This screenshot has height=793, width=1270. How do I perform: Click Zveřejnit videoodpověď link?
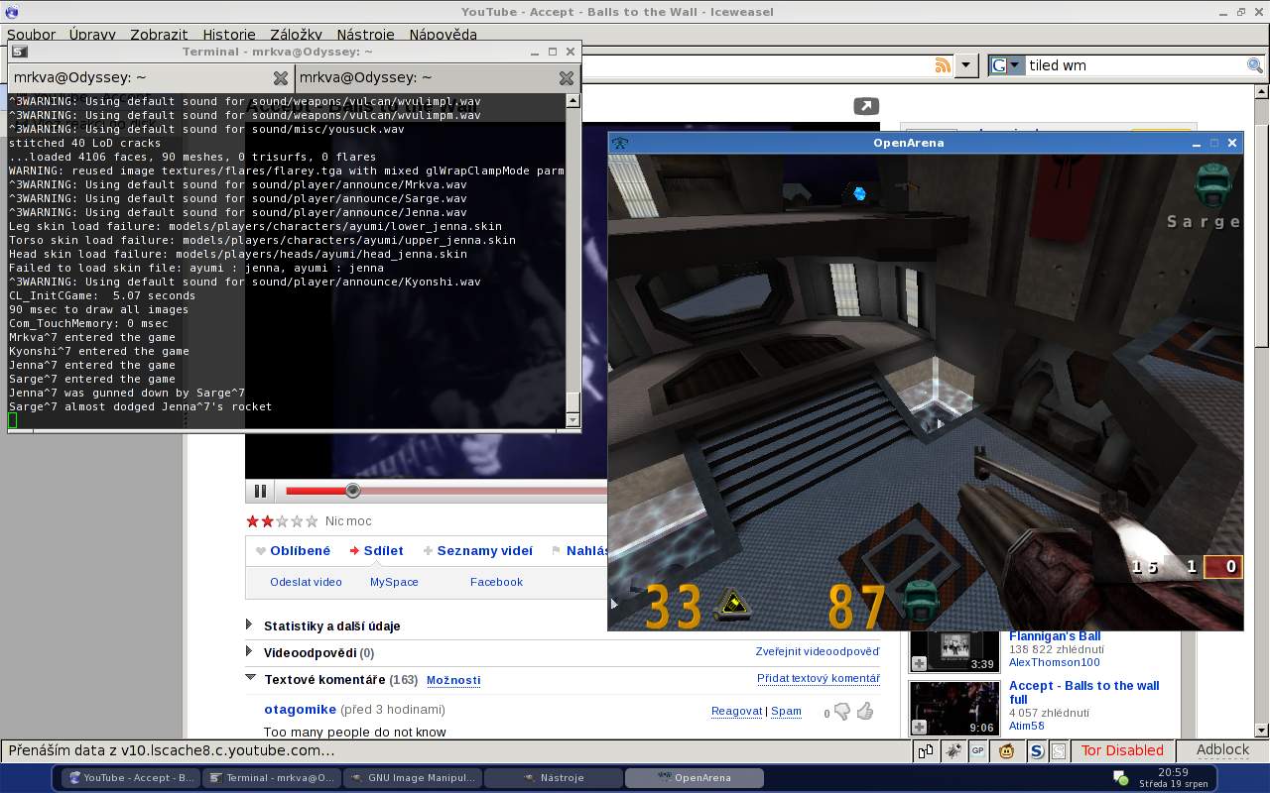[818, 652]
